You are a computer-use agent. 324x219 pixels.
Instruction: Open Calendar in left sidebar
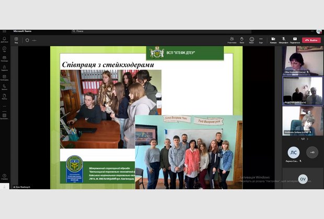[4, 78]
